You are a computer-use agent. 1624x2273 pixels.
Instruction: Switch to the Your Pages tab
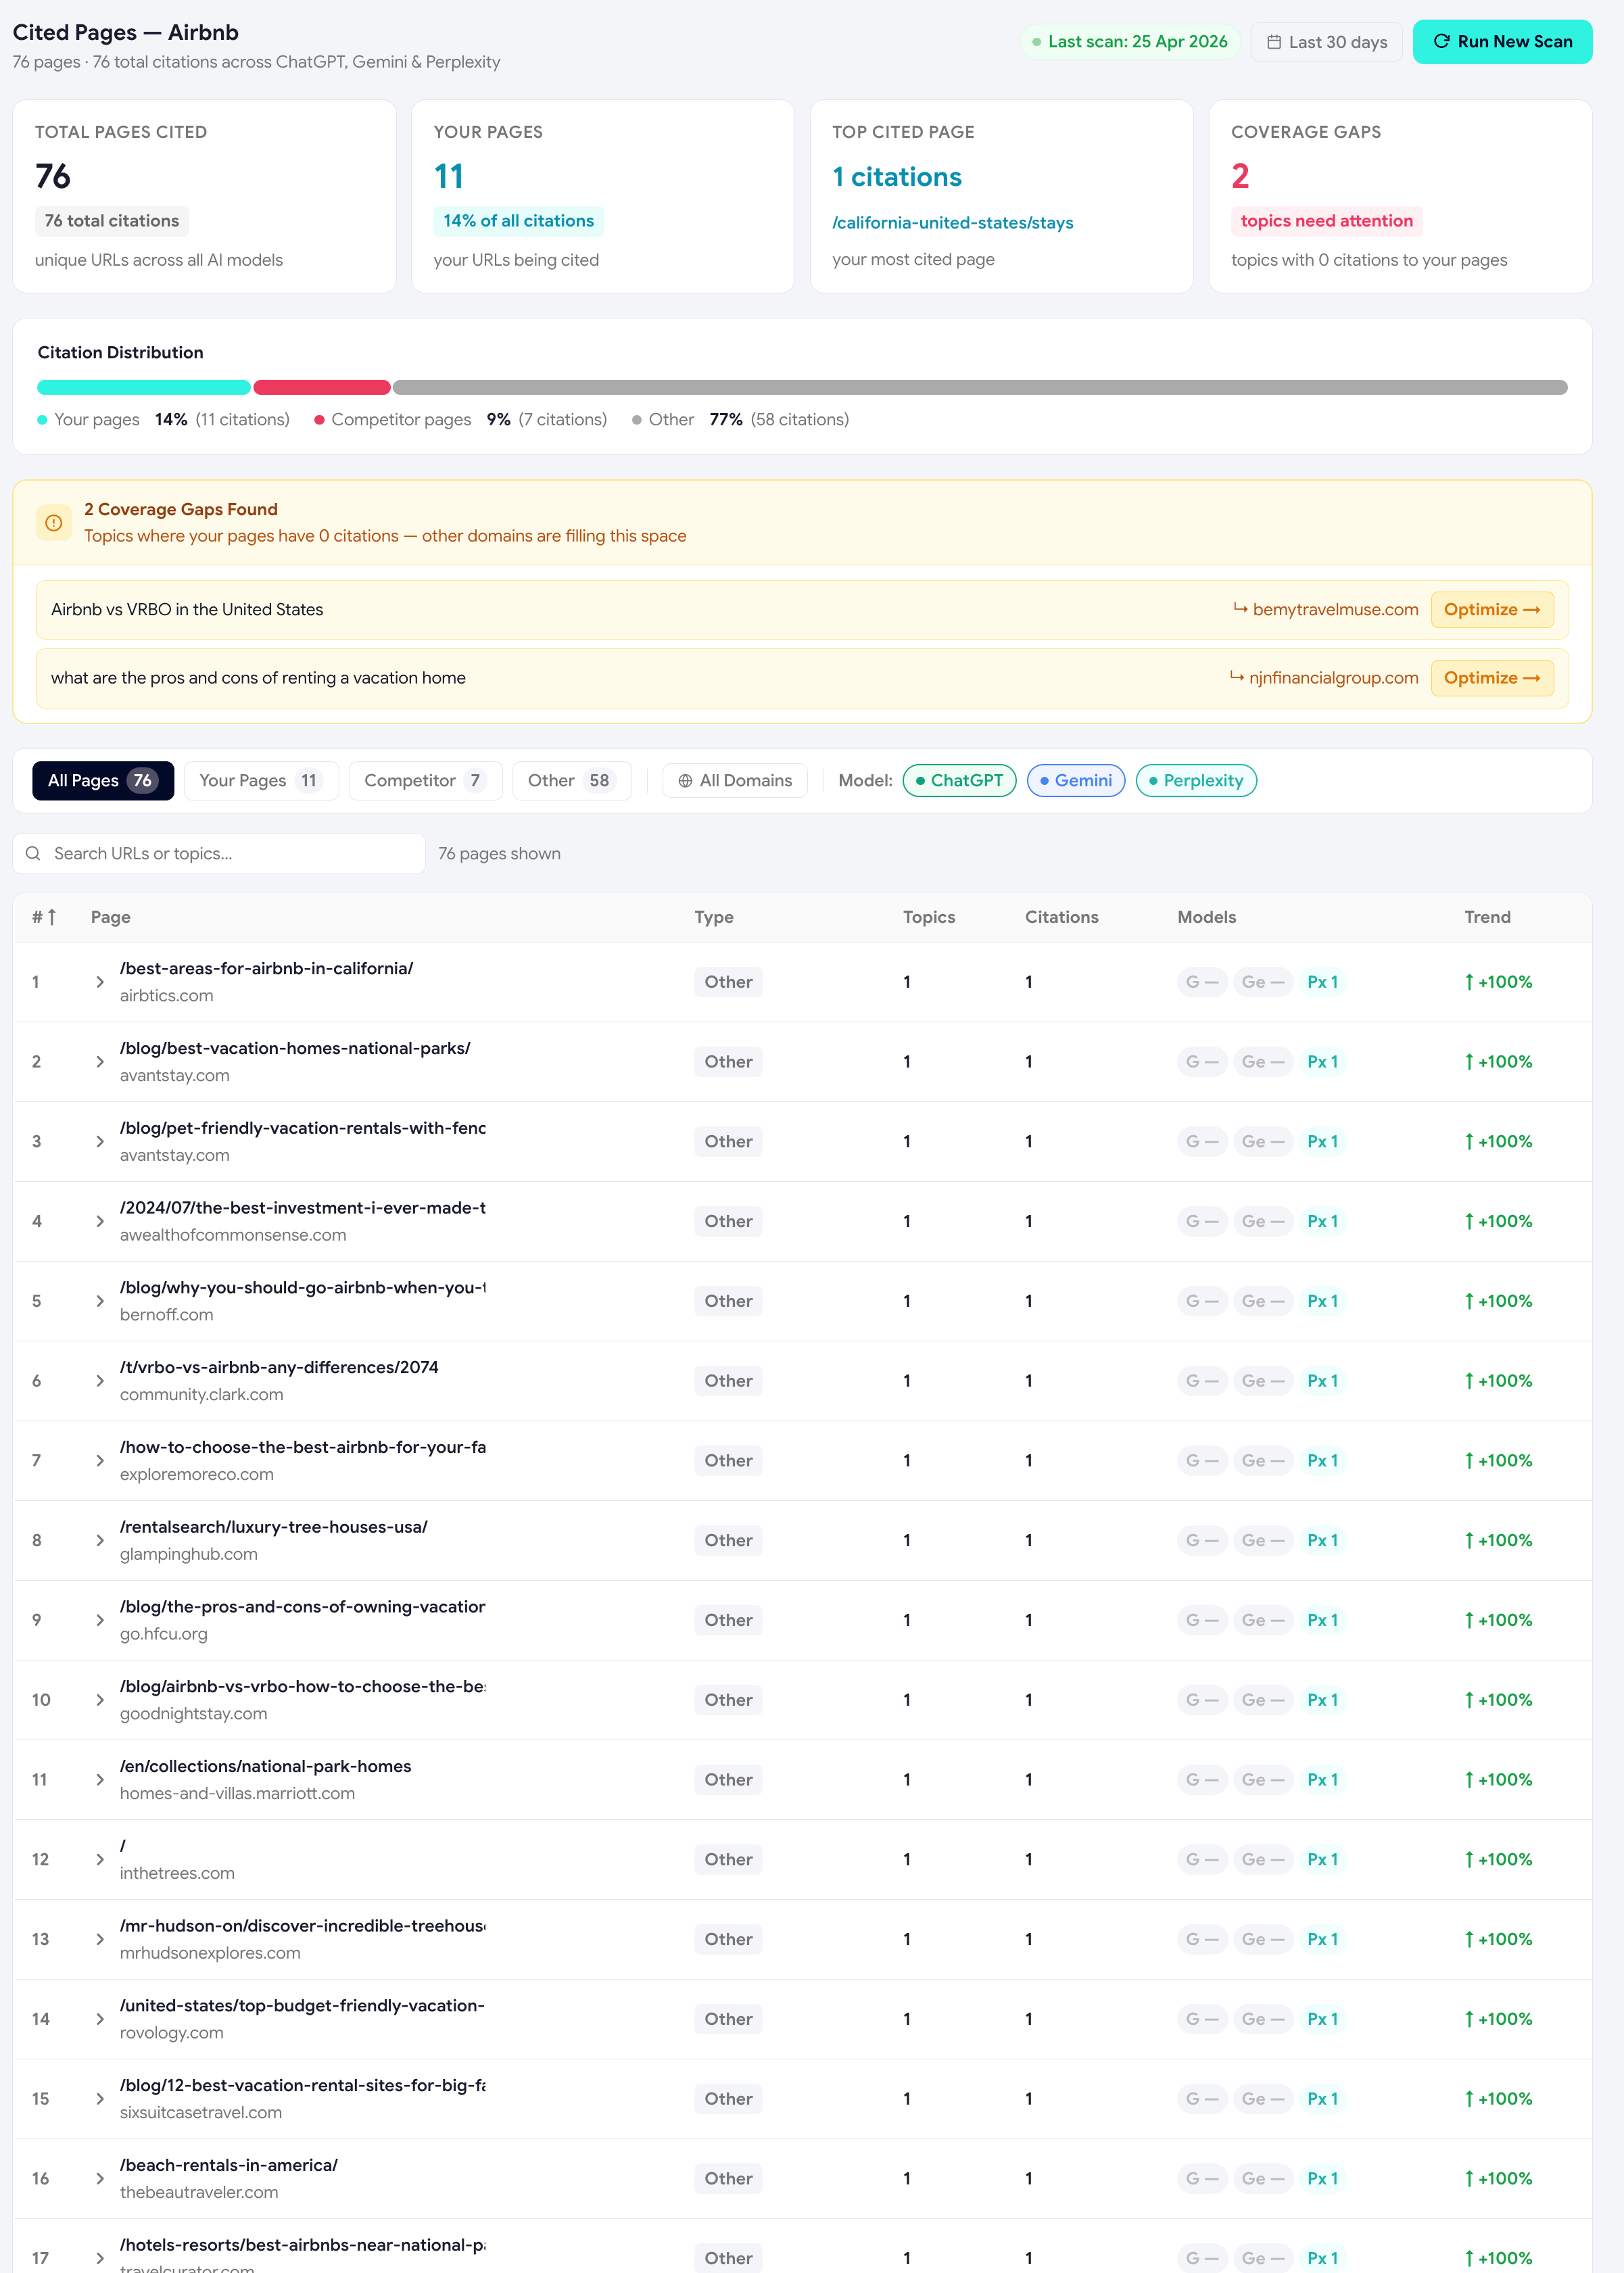click(x=261, y=781)
